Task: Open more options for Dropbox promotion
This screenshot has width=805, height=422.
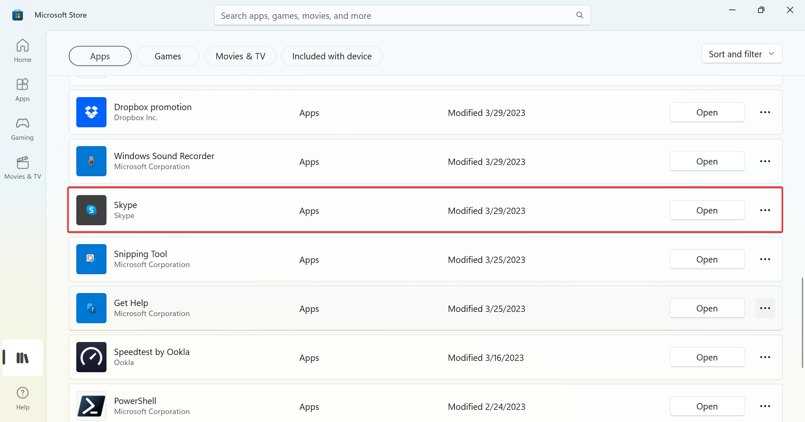Action: (765, 112)
